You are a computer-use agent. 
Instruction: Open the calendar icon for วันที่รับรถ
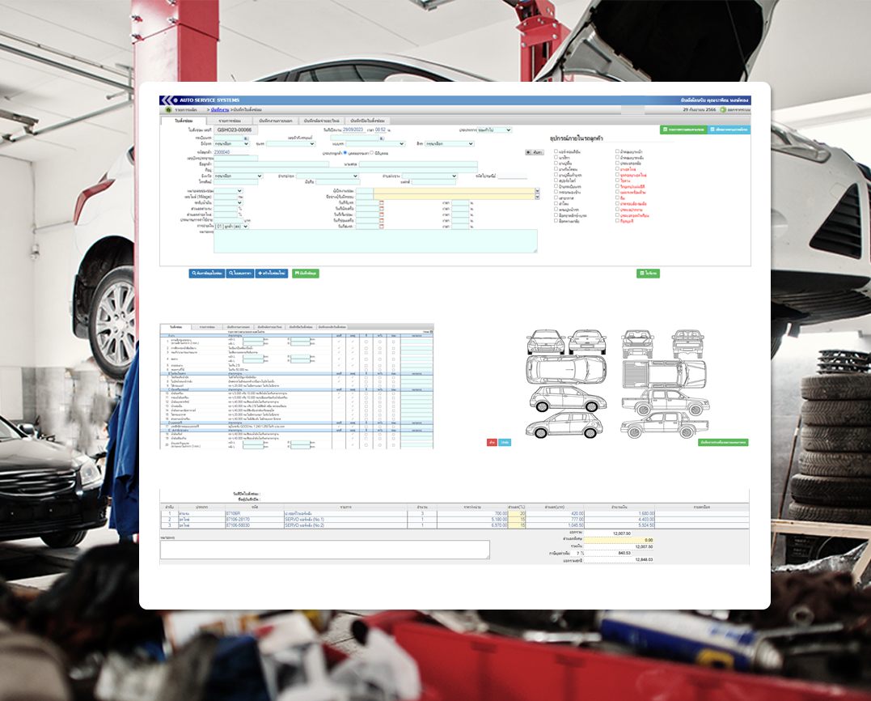382,203
